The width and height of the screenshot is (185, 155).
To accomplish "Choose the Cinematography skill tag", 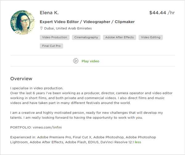I will point(86,37).
